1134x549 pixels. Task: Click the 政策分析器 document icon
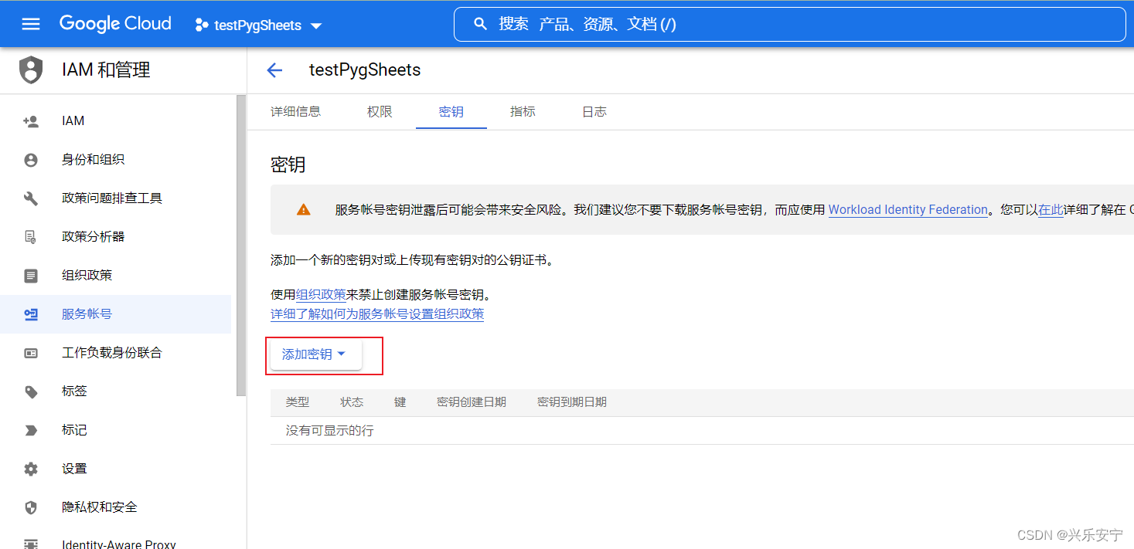click(31, 237)
